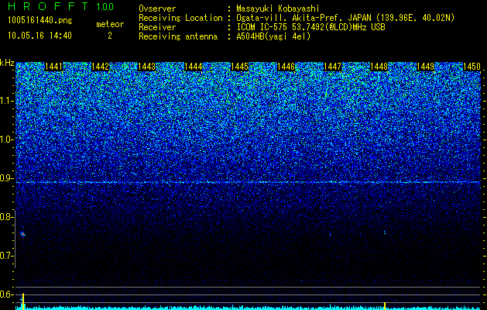Click the version number 1.00

pos(105,7)
